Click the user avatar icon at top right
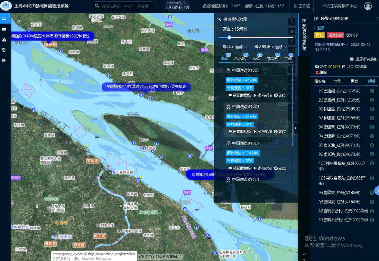This screenshot has width=379, height=261. coord(368,6)
